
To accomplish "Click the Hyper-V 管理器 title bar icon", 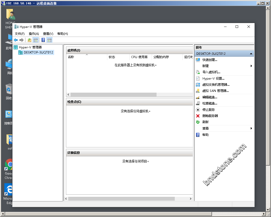I will tap(16, 27).
